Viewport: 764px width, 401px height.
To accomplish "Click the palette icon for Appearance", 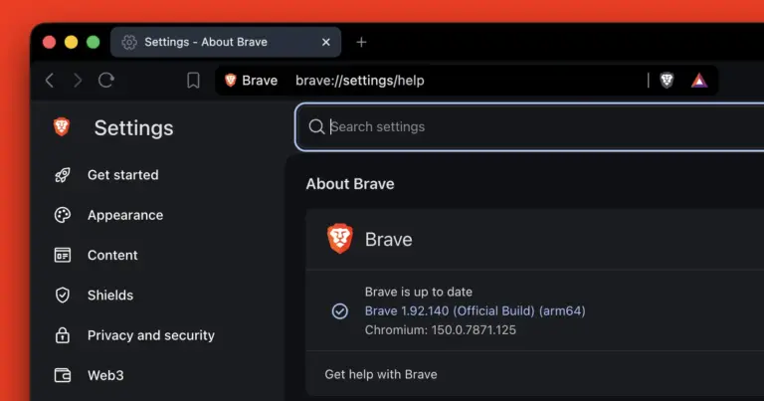I will 63,215.
